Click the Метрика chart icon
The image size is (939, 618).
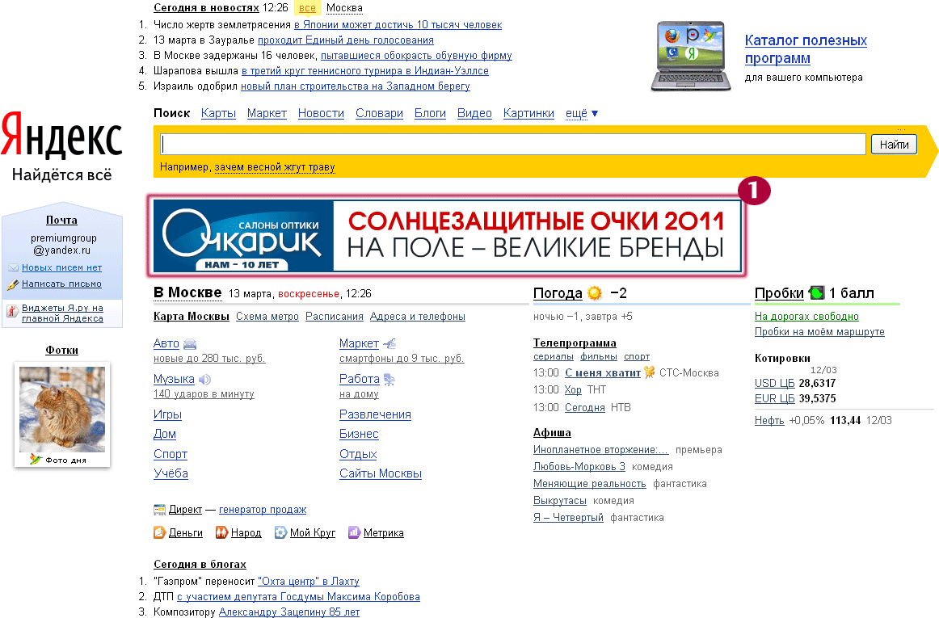(x=354, y=532)
